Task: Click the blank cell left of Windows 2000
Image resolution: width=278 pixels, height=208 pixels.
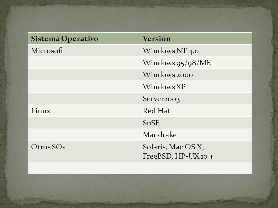Action: pyautogui.click(x=84, y=75)
